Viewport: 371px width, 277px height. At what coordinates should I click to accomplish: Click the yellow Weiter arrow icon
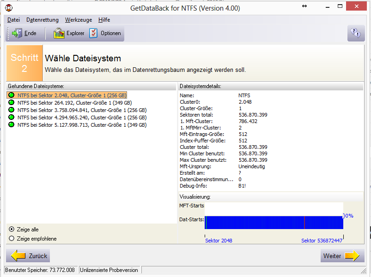point(352,256)
